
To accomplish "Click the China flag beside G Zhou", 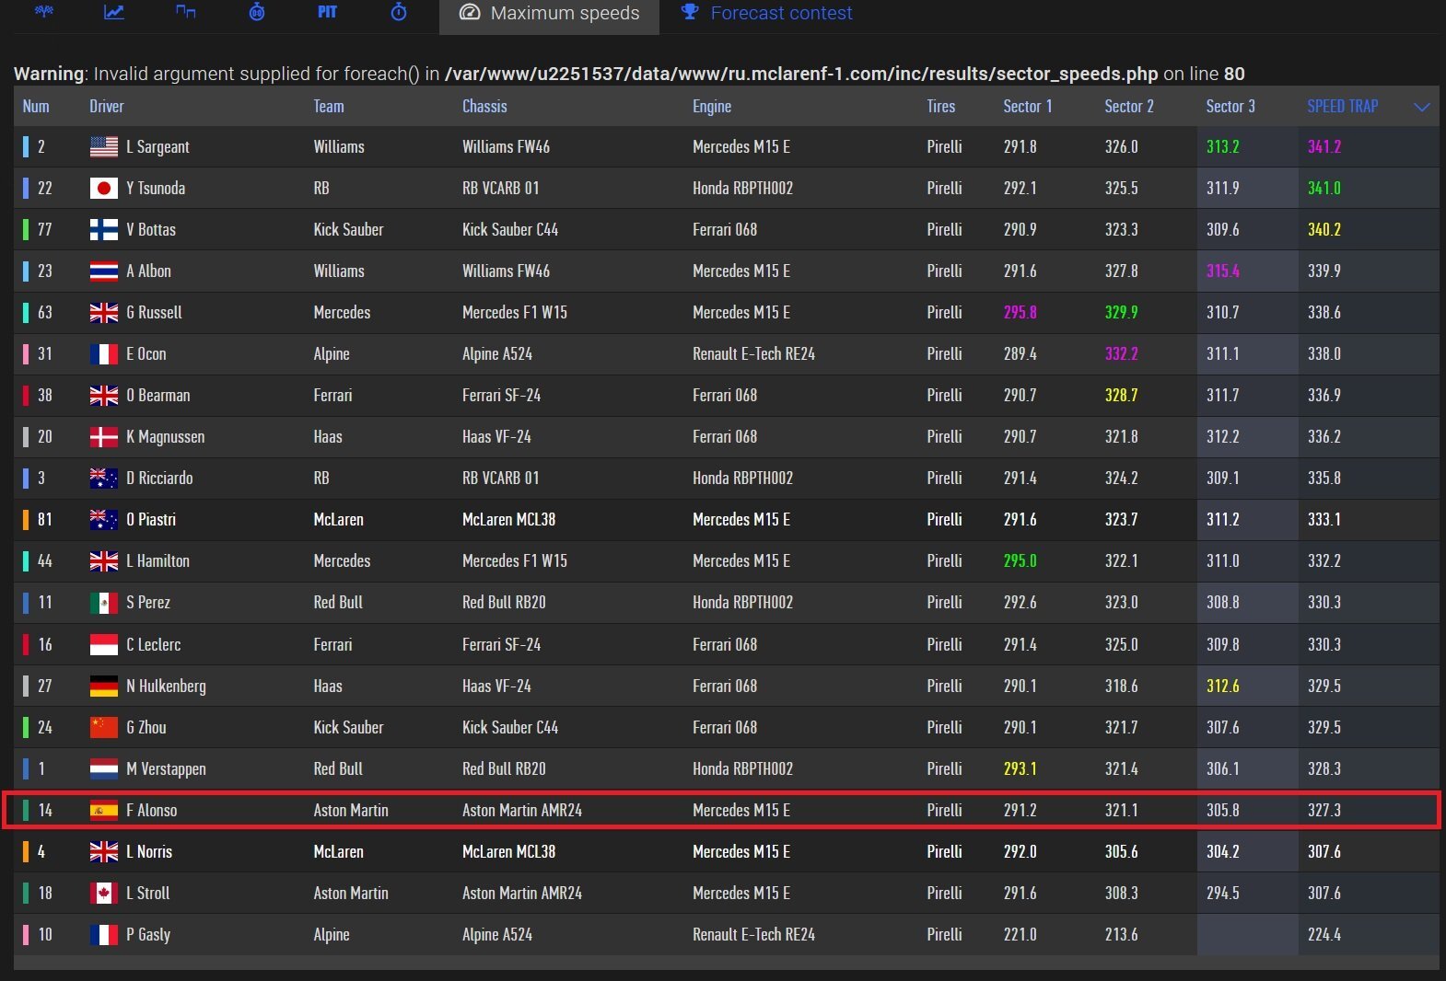I will [x=103, y=727].
